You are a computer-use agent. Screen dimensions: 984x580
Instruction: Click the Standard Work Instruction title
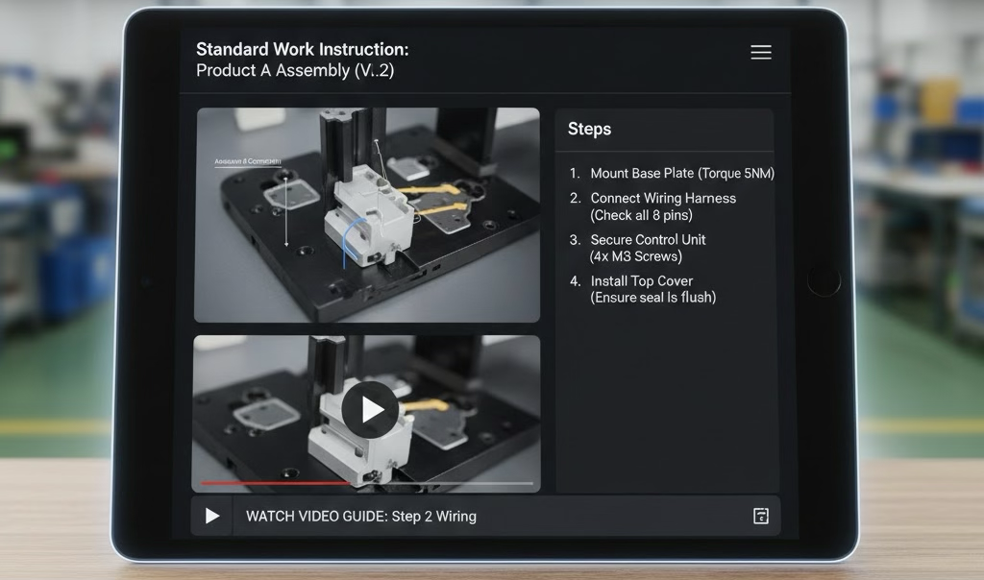click(302, 49)
